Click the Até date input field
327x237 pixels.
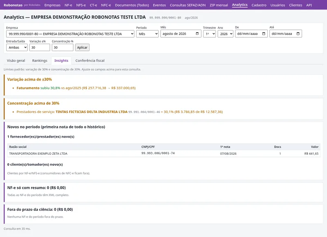[x=285, y=34]
